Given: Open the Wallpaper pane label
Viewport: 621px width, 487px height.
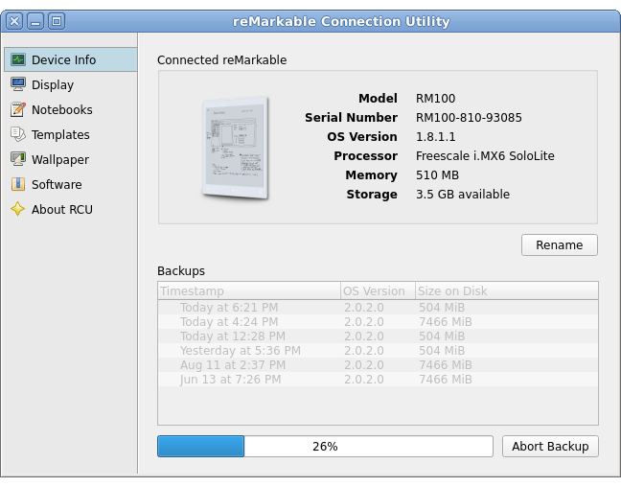Looking at the screenshot, I should [60, 160].
